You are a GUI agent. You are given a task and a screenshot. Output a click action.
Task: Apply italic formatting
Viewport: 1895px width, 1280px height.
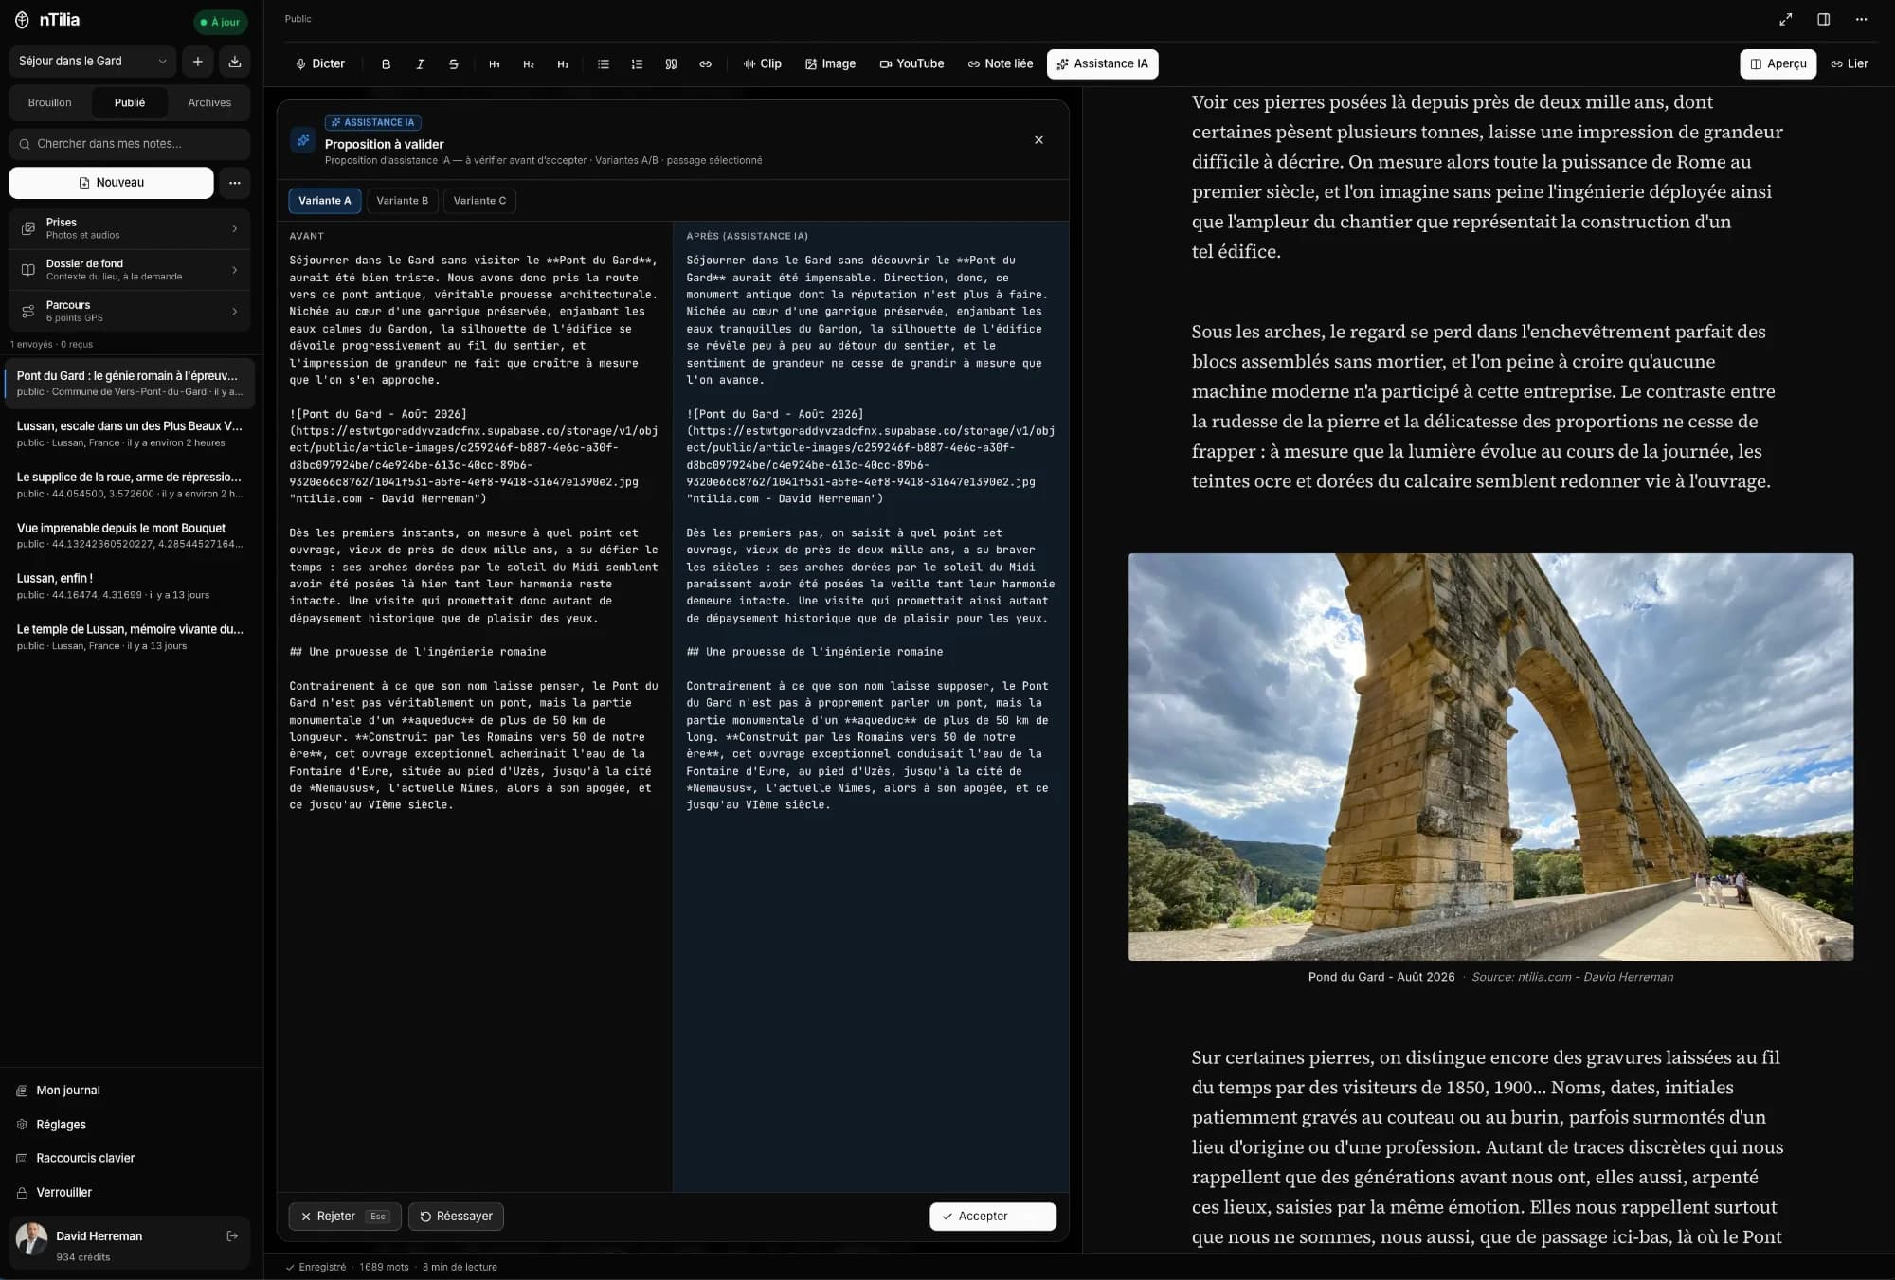pyautogui.click(x=420, y=63)
